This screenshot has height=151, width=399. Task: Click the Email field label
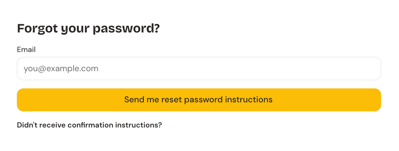coord(26,50)
